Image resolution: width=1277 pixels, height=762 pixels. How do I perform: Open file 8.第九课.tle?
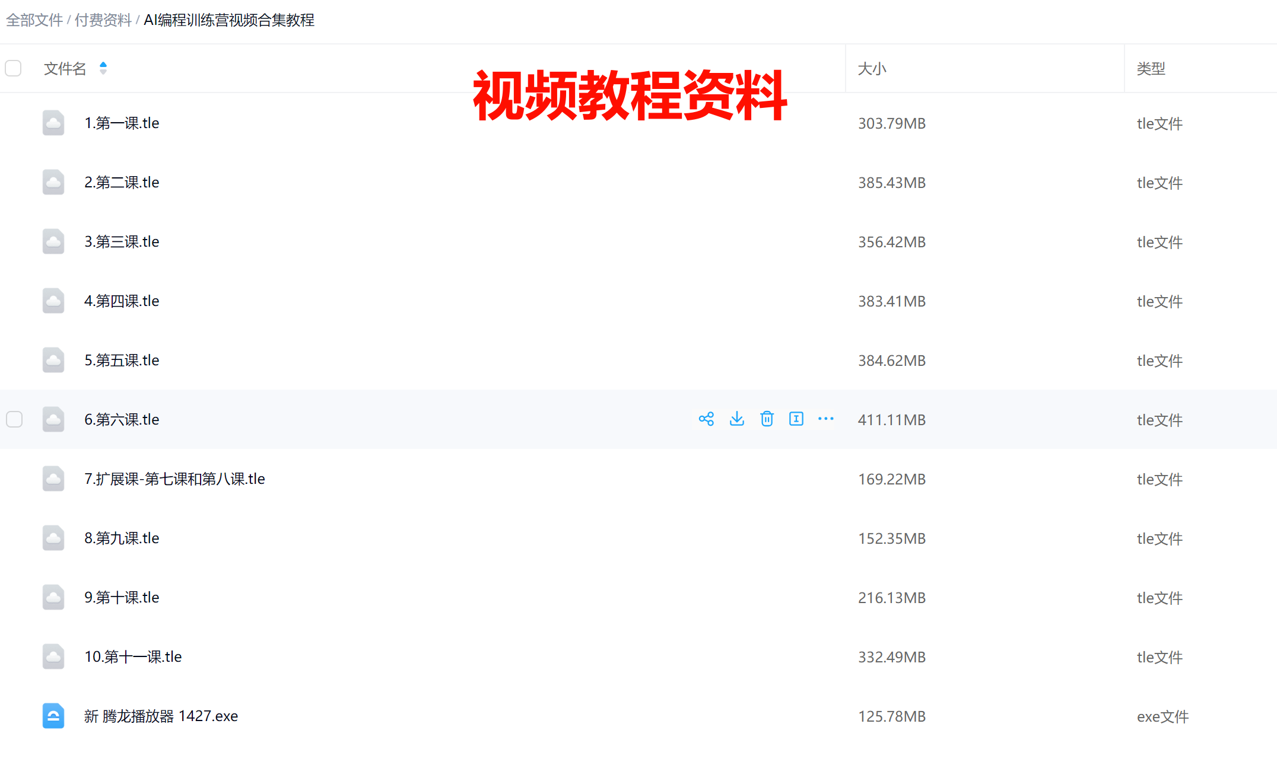122,538
